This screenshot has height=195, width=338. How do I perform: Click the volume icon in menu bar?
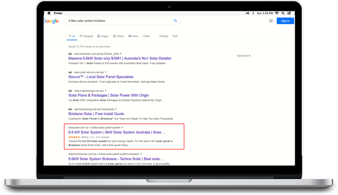coord(247,13)
